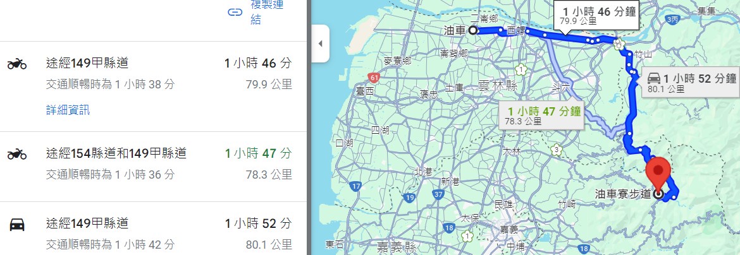
Task: Click the 油車寮步道 destination label
Action: point(623,194)
